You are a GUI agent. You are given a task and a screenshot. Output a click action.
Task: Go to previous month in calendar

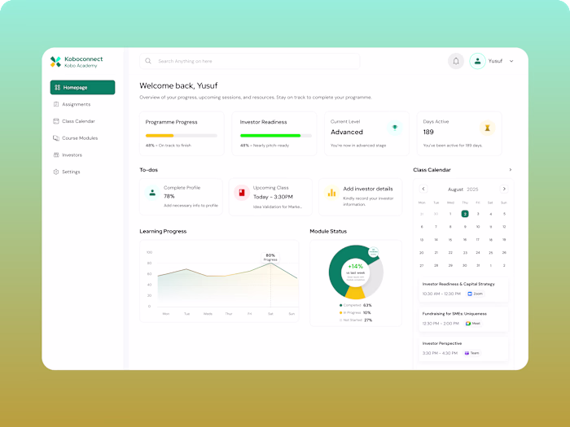pyautogui.click(x=423, y=189)
